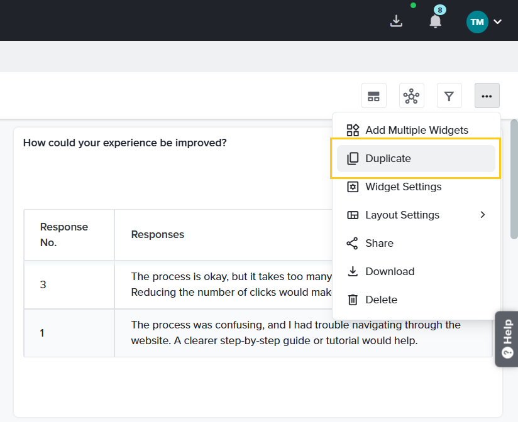This screenshot has width=518, height=422.
Task: Toggle the three-dots more options button
Action: pyautogui.click(x=487, y=95)
